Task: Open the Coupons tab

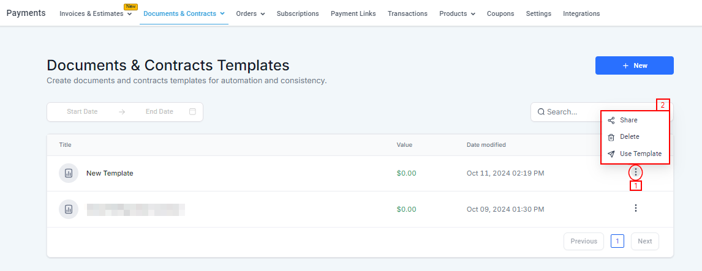Action: pos(500,13)
